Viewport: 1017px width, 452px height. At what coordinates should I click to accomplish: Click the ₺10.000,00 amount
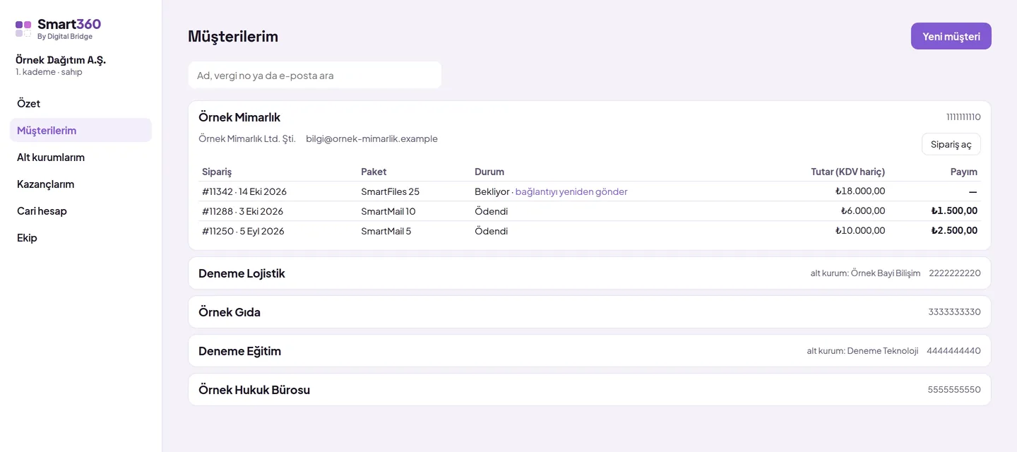[x=860, y=230]
